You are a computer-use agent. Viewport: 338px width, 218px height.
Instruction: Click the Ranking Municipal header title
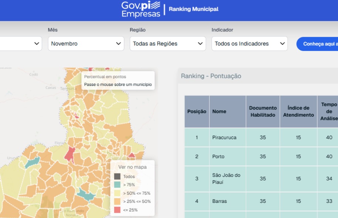click(x=193, y=9)
